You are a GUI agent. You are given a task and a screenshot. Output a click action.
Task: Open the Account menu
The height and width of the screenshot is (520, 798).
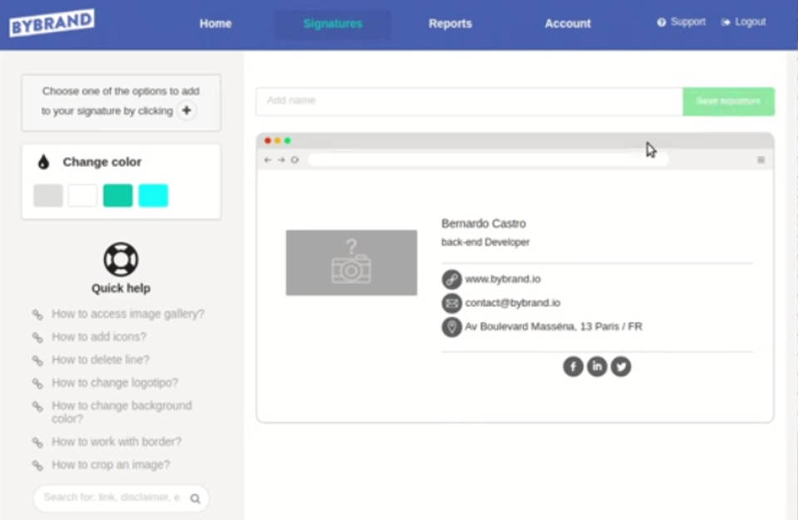tap(568, 23)
